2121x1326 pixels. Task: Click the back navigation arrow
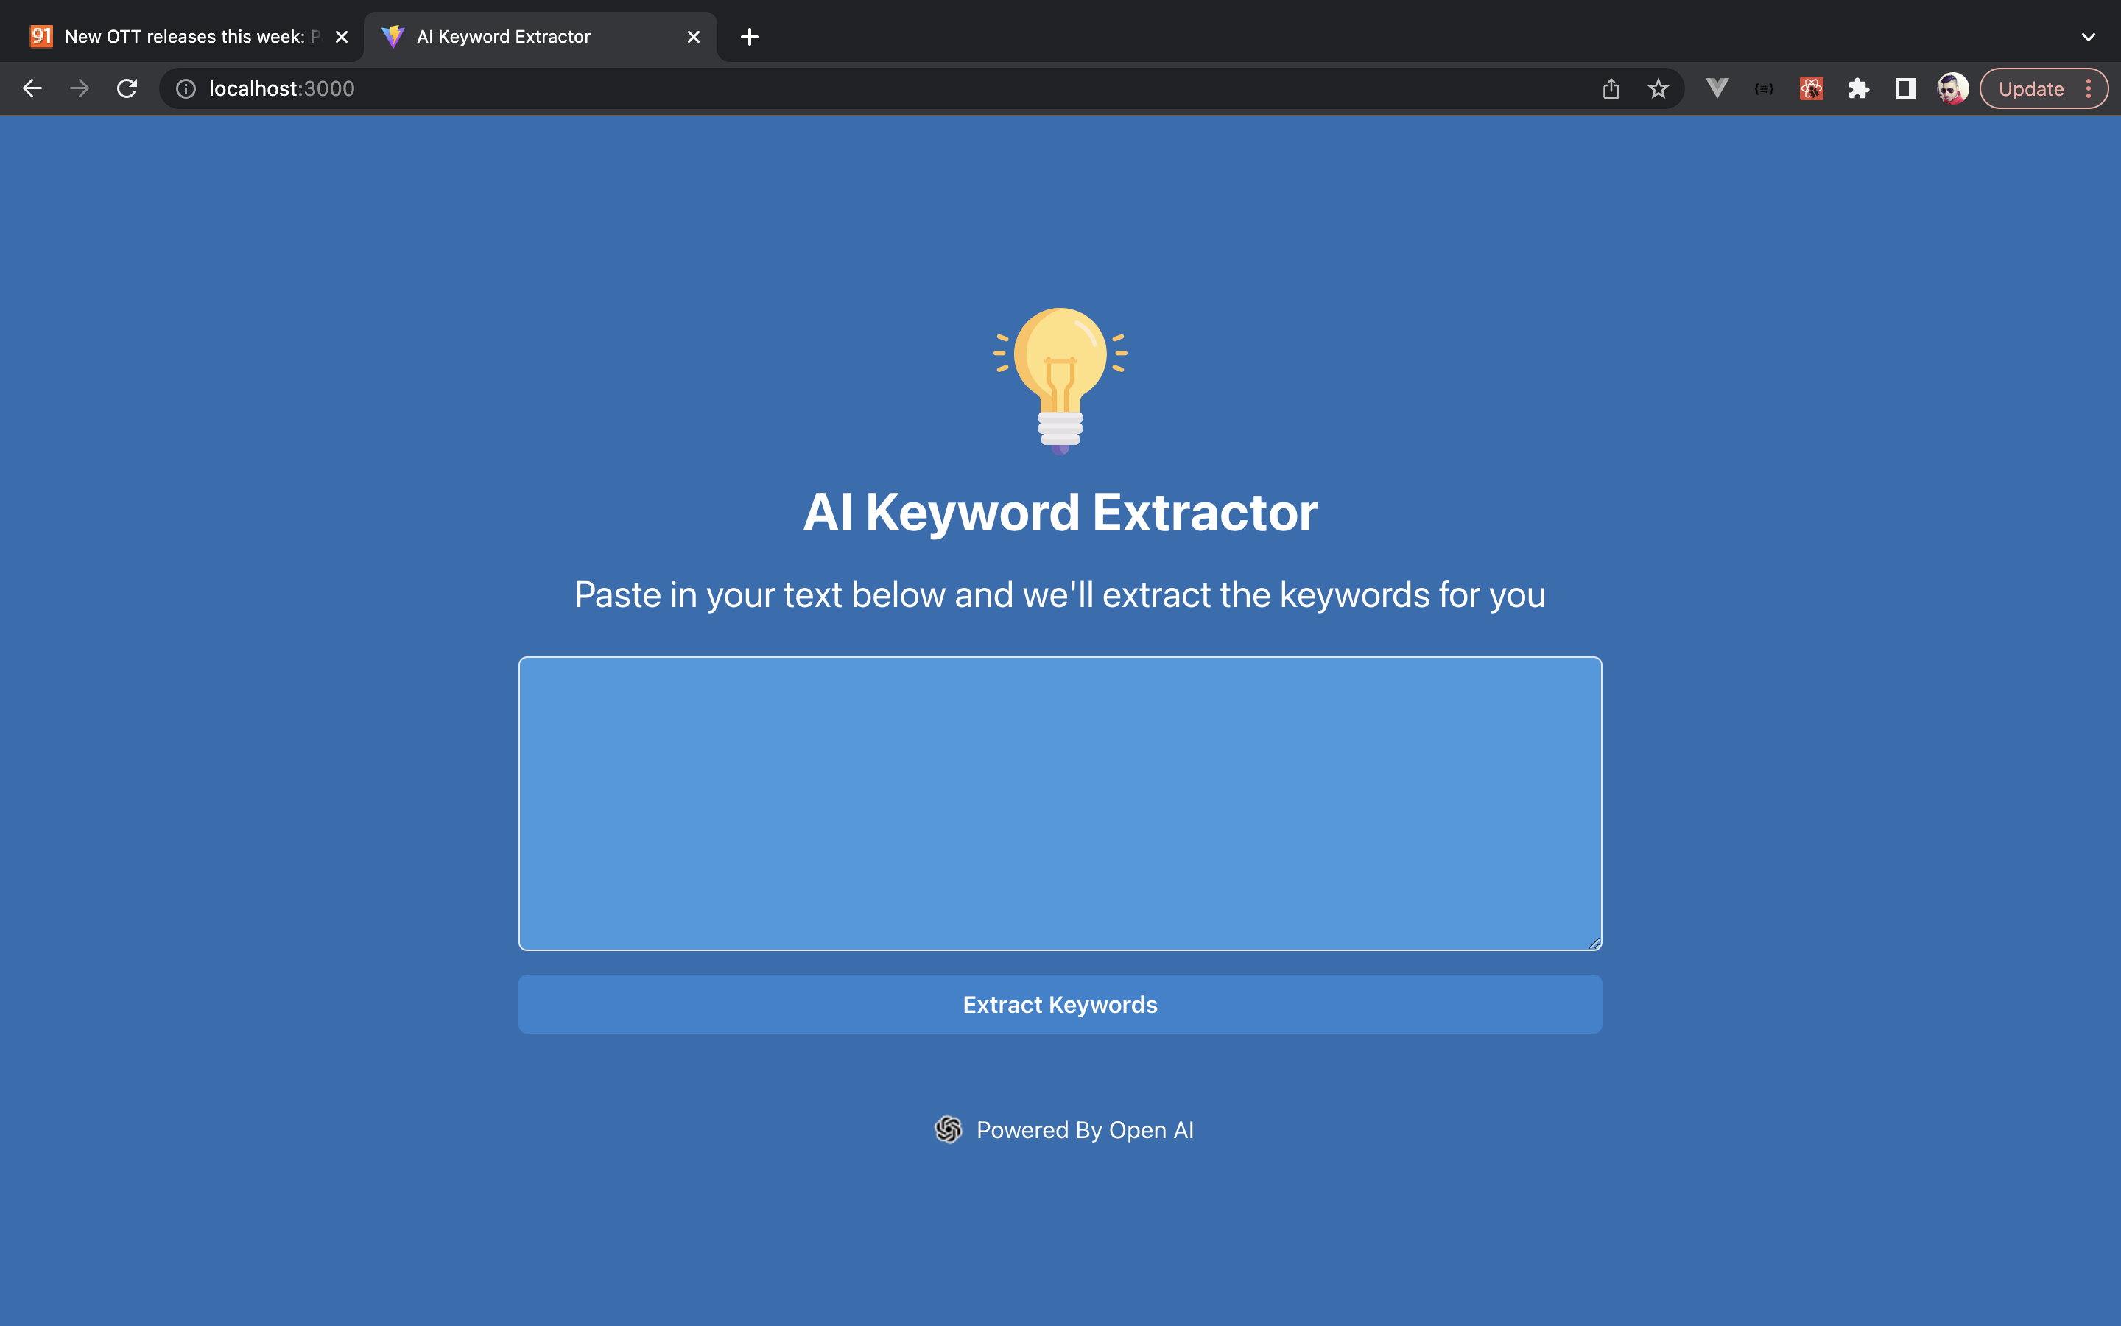[x=33, y=88]
